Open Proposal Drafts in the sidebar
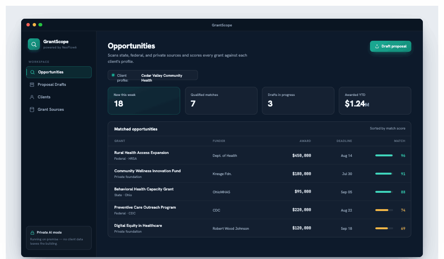Viewport: 444px width, 259px height. pyautogui.click(x=59, y=84)
